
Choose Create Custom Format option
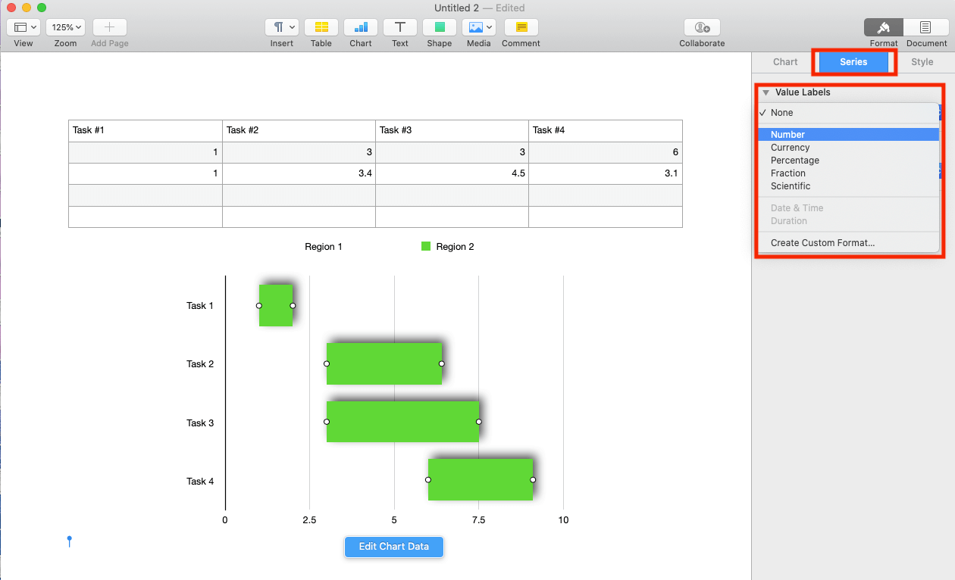pos(822,243)
